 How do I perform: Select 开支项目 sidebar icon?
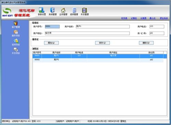(16, 51)
